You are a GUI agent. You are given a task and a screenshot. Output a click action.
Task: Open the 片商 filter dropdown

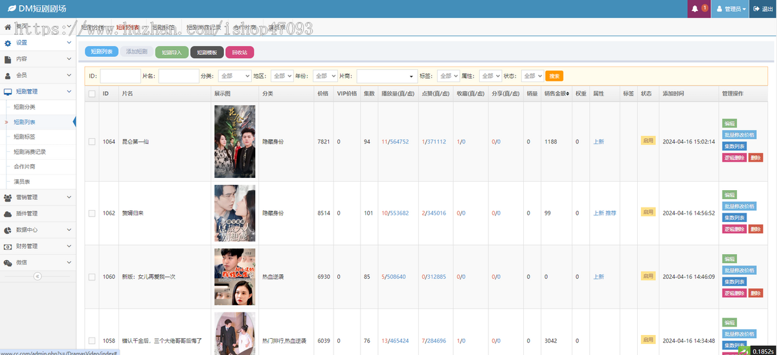click(x=387, y=76)
